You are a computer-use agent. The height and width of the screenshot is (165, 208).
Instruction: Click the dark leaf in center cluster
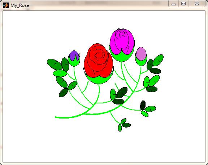pos(122,93)
